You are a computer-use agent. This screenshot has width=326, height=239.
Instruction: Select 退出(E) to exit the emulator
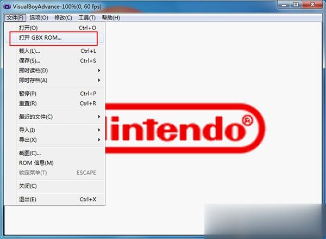coord(54,199)
